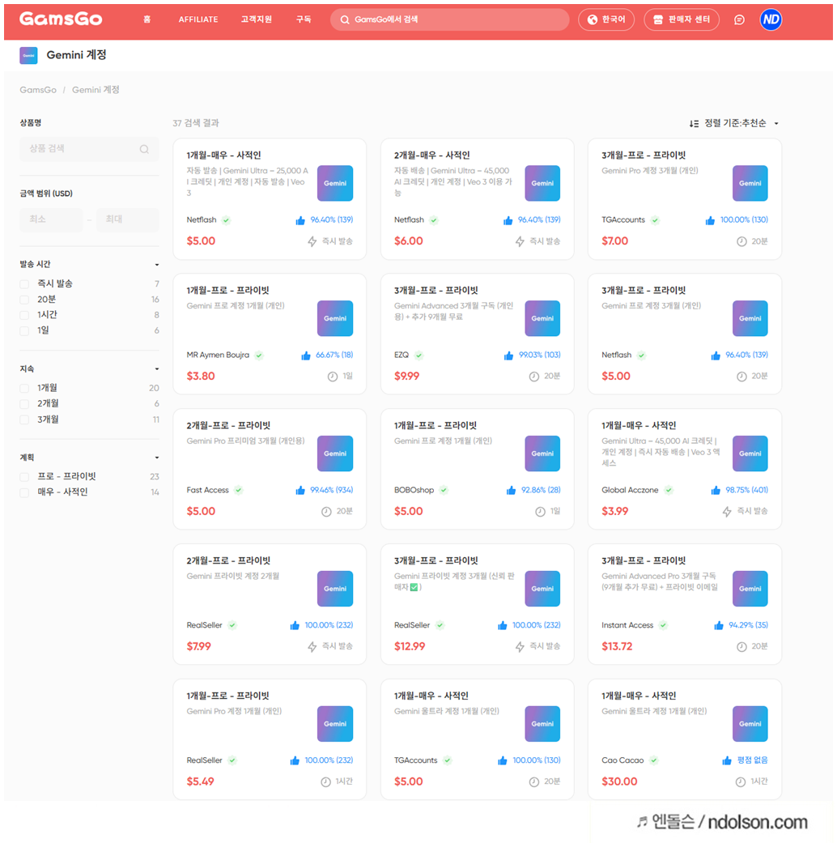This screenshot has width=837, height=843.
Task: Collapse the 지속 filter section
Action: point(156,368)
